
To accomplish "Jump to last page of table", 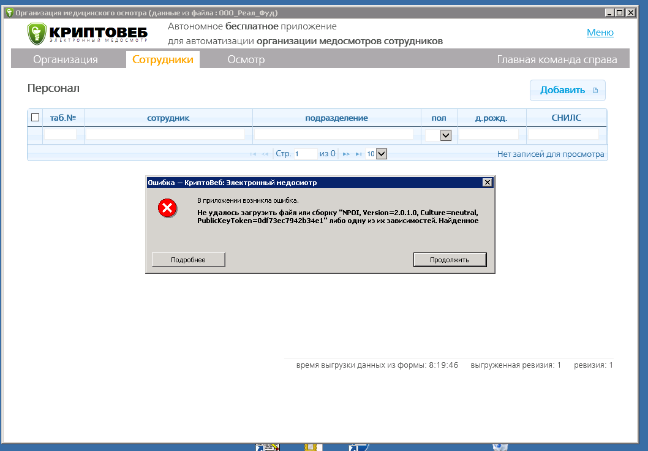I will tap(358, 154).
